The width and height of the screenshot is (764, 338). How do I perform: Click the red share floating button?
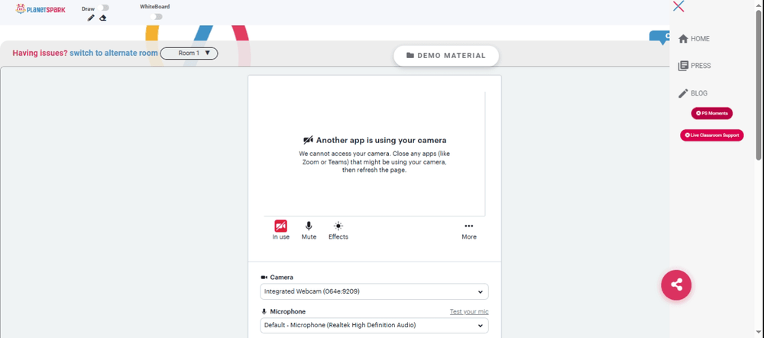click(x=676, y=284)
